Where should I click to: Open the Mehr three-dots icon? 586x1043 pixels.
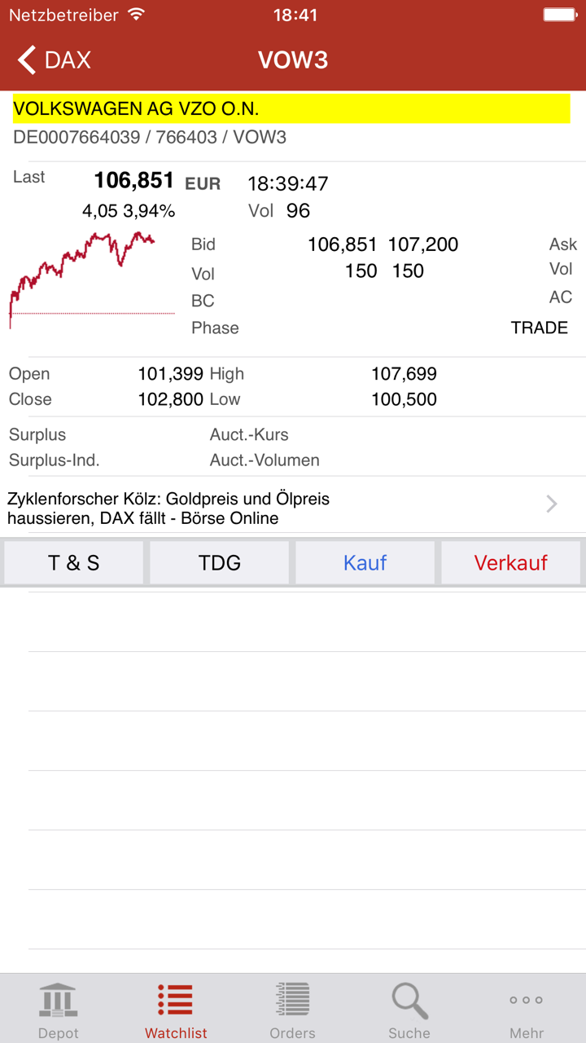tap(527, 1001)
